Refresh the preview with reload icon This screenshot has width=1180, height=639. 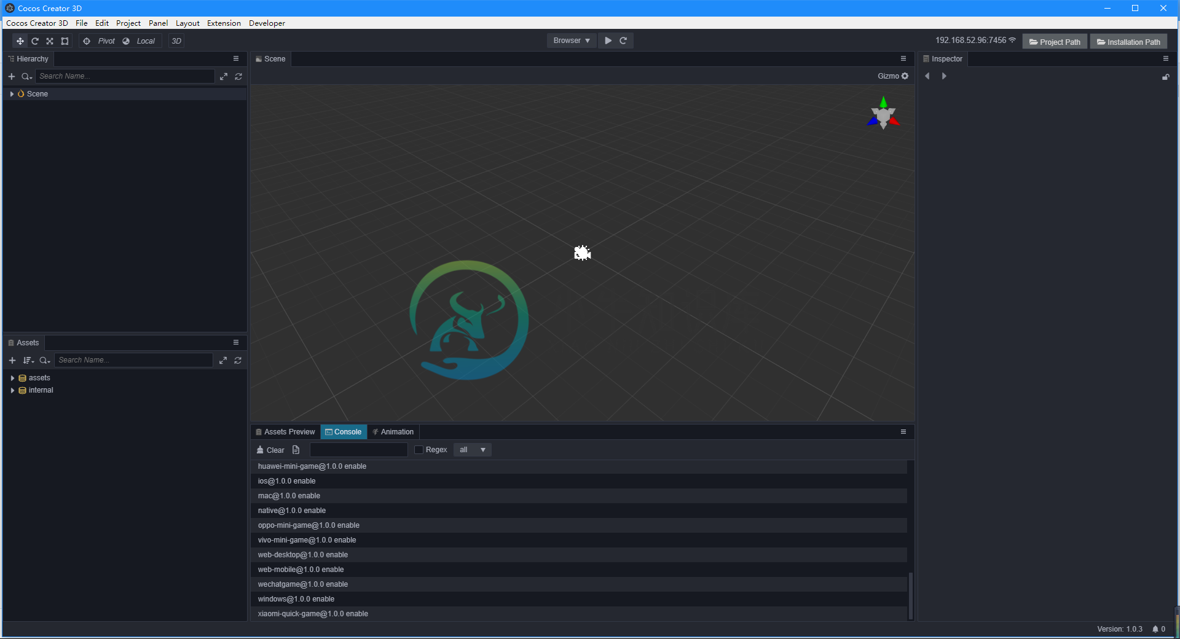tap(623, 41)
